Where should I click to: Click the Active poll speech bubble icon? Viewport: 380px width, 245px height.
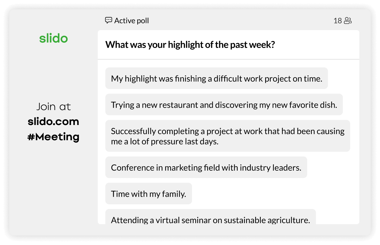click(x=108, y=20)
